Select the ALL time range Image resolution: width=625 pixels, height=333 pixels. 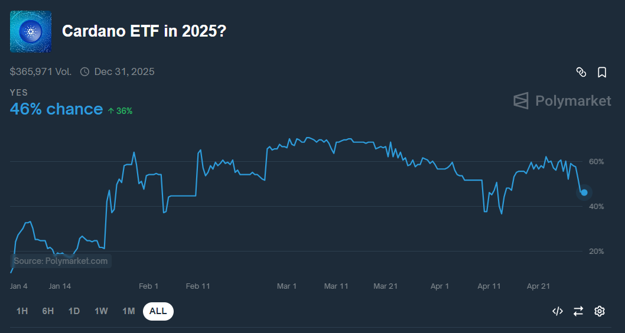(158, 311)
